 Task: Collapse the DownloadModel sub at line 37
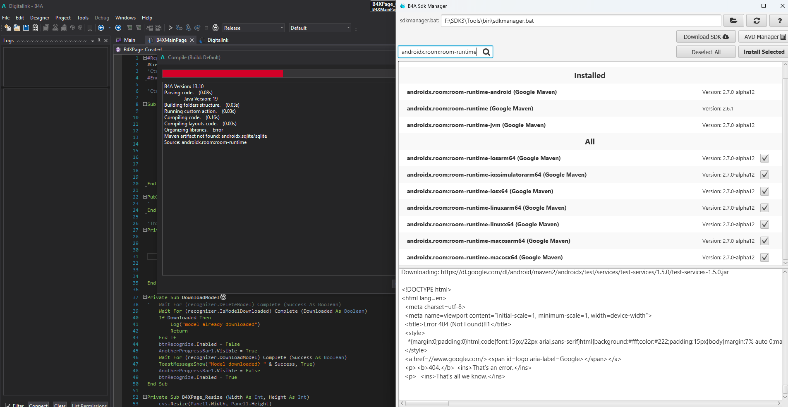(x=145, y=297)
